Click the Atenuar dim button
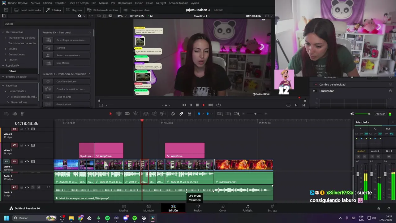The image size is (396, 223). (380, 114)
